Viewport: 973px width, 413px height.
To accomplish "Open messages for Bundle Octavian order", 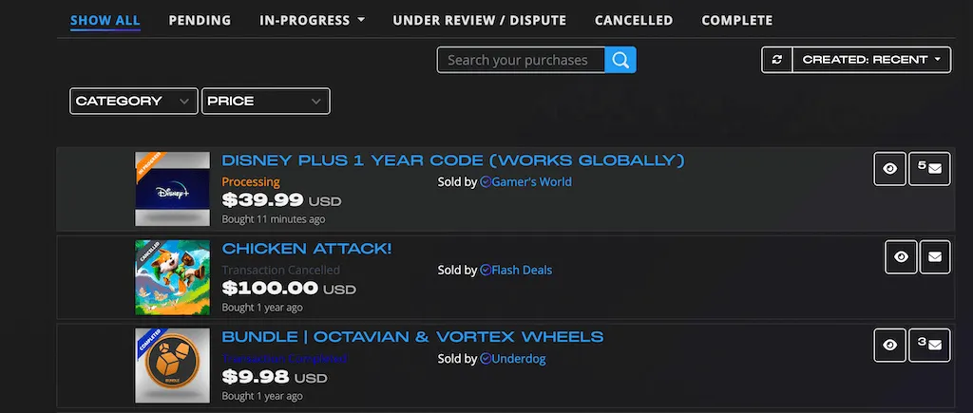I will click(929, 345).
